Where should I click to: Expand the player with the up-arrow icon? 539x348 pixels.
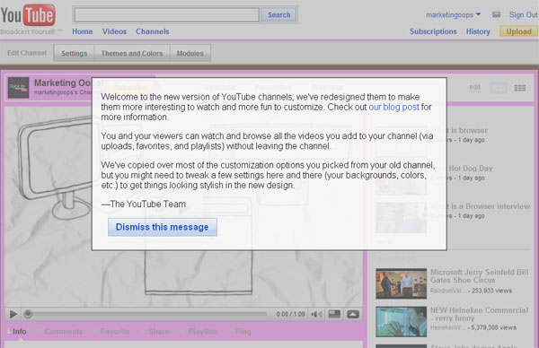[x=353, y=314]
